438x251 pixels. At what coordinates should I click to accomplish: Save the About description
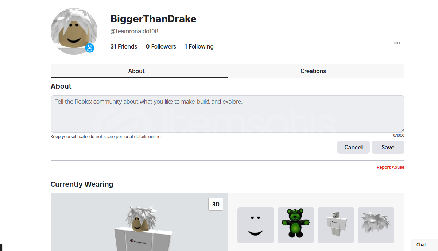click(x=388, y=147)
